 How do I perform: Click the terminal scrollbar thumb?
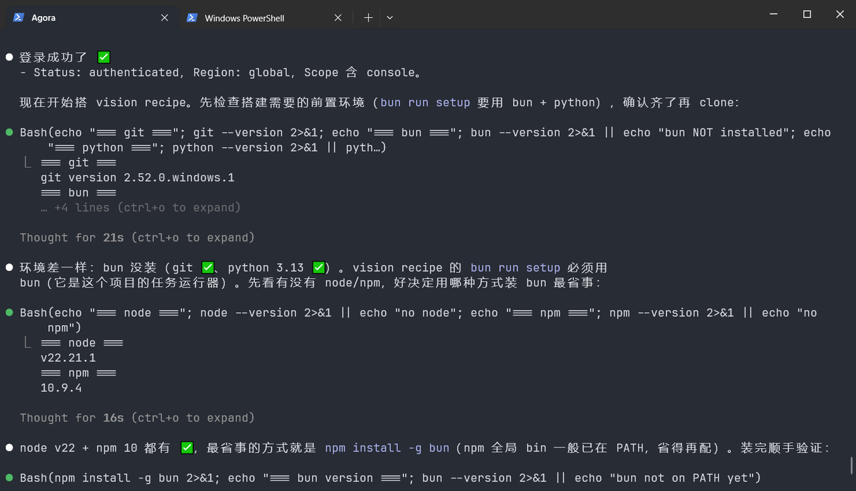pos(851,466)
